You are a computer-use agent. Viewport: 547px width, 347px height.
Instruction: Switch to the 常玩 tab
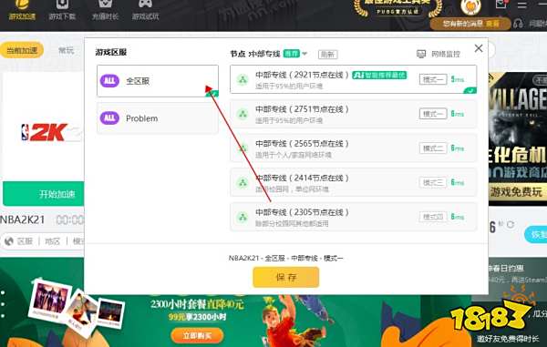pos(66,50)
